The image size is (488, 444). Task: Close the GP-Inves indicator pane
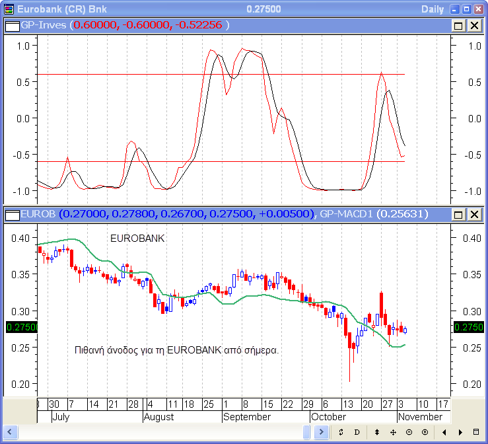[474, 25]
